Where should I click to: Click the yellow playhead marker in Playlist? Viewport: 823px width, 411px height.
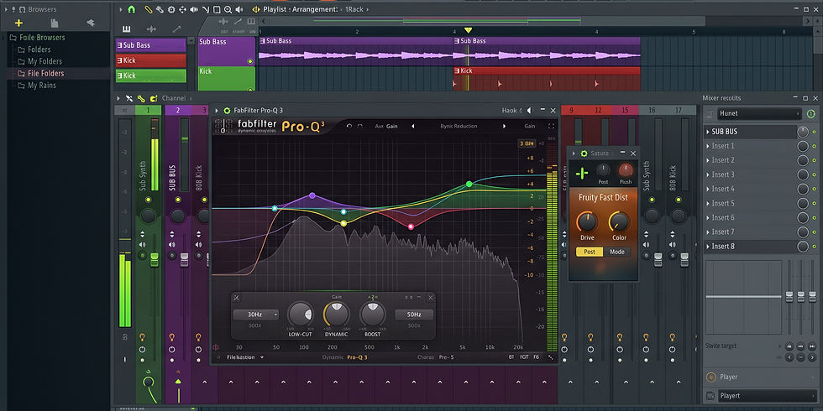click(469, 30)
